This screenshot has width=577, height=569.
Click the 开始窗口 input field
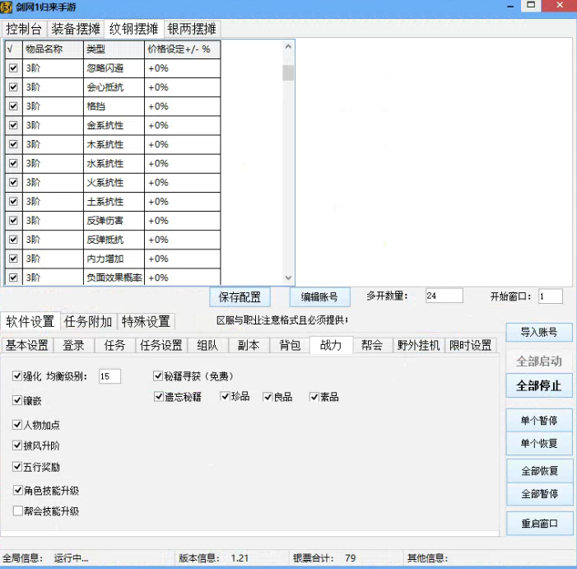[x=551, y=296]
